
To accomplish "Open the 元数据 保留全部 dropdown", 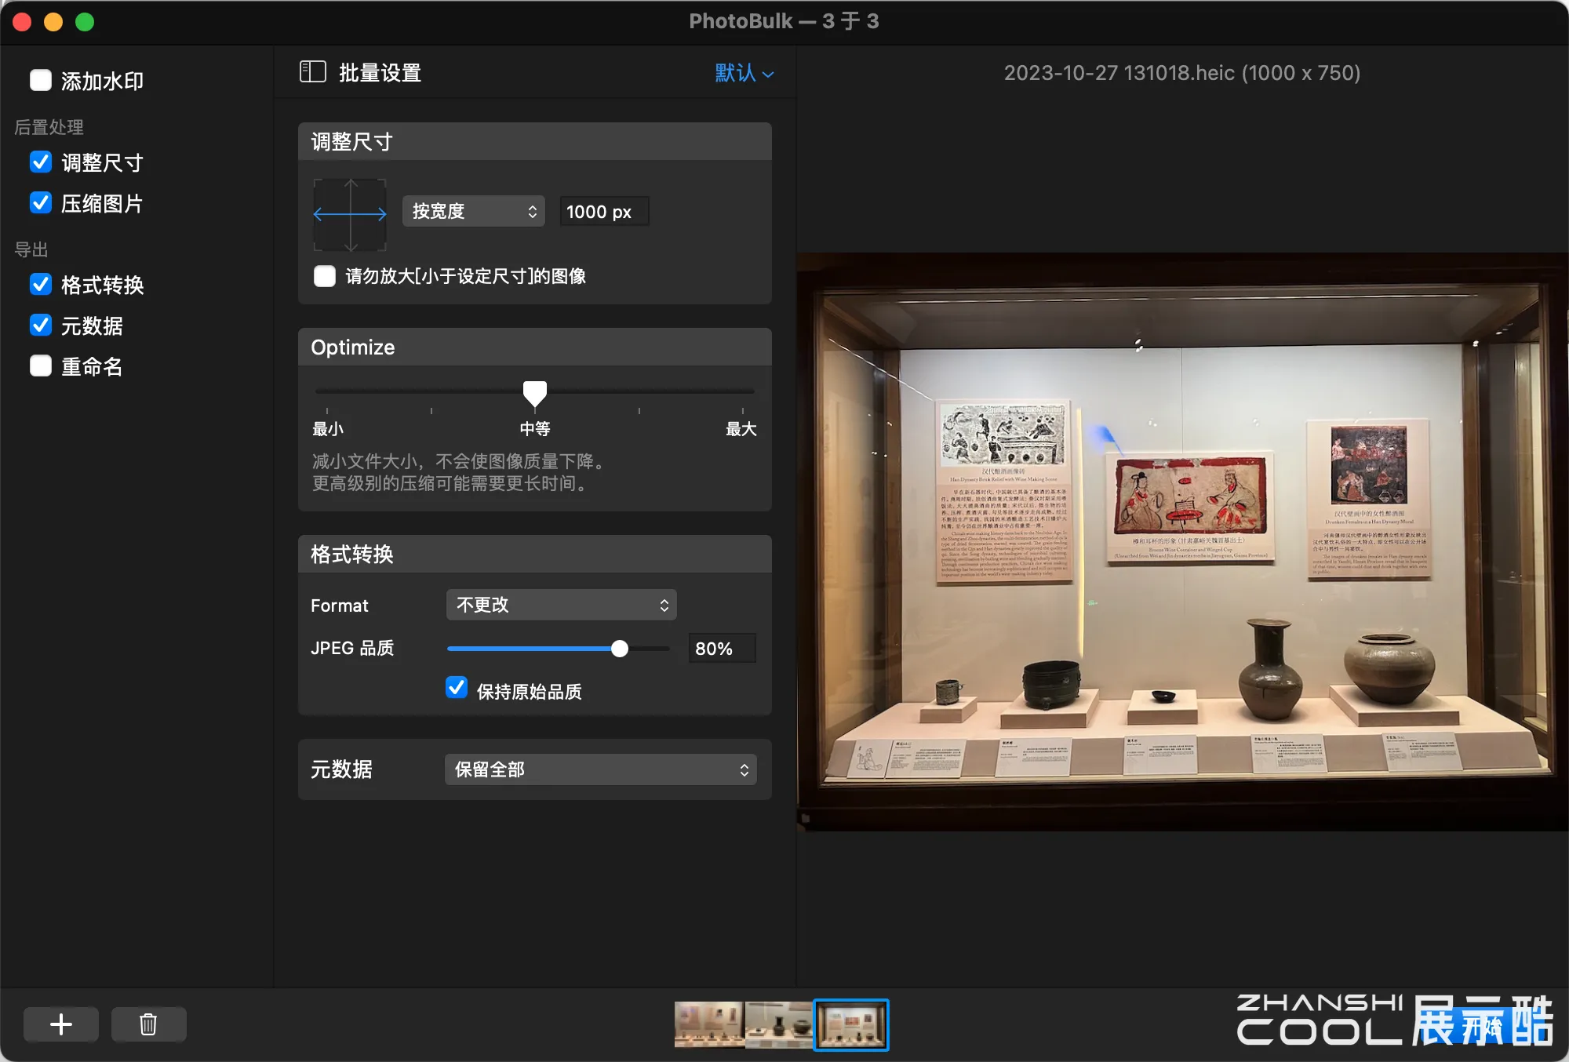I will (601, 769).
